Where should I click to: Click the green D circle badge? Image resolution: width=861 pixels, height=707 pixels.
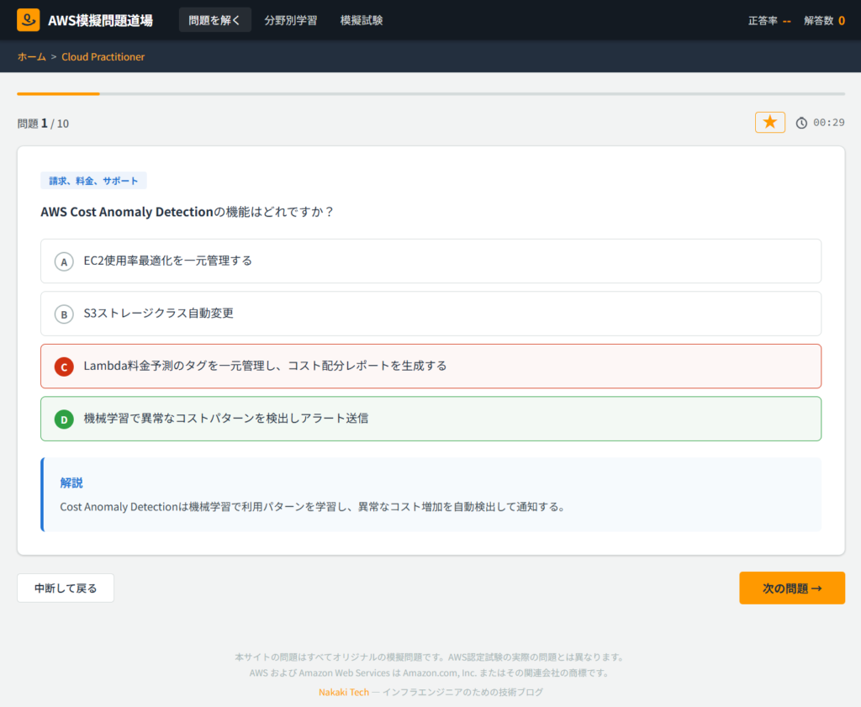click(64, 419)
